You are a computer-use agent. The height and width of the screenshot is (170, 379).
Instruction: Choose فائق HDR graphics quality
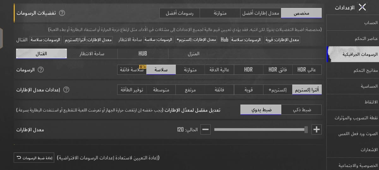point(278,70)
